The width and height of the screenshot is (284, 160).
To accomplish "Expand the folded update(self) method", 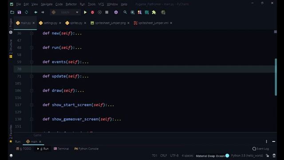I will pos(32,76).
